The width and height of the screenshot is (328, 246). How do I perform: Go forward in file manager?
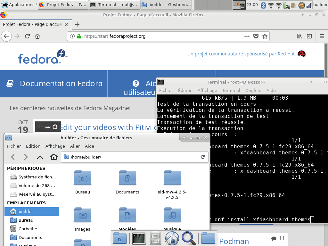[26, 157]
